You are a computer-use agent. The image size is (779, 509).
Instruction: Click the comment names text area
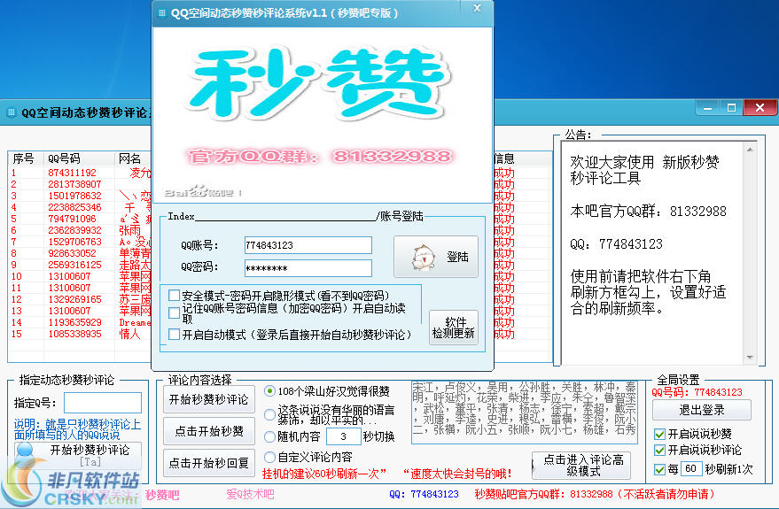click(525, 413)
